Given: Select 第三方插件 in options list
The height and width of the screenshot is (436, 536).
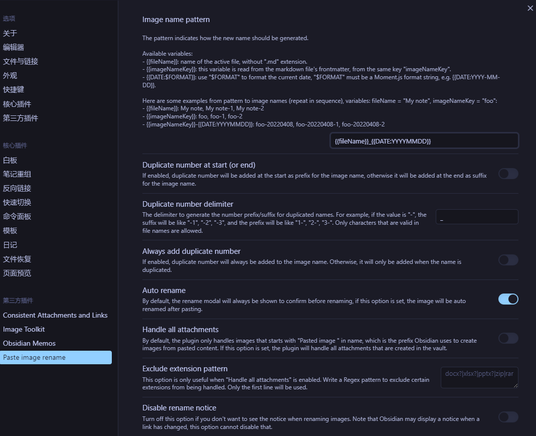Looking at the screenshot, I should point(21,118).
